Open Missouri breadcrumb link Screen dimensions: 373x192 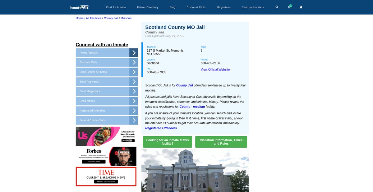(x=126, y=18)
